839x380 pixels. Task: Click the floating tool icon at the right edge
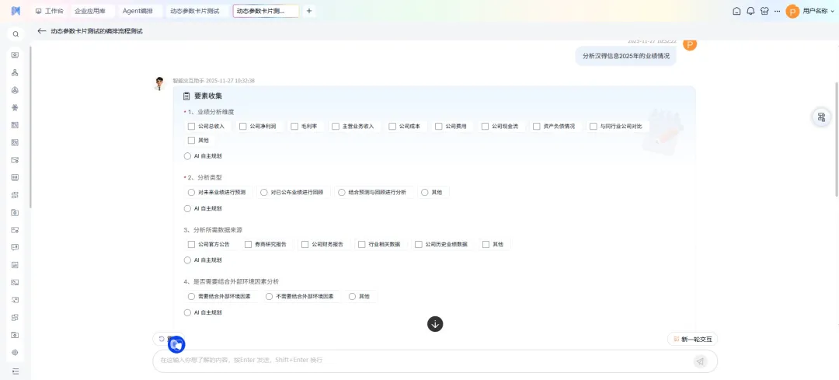click(821, 117)
